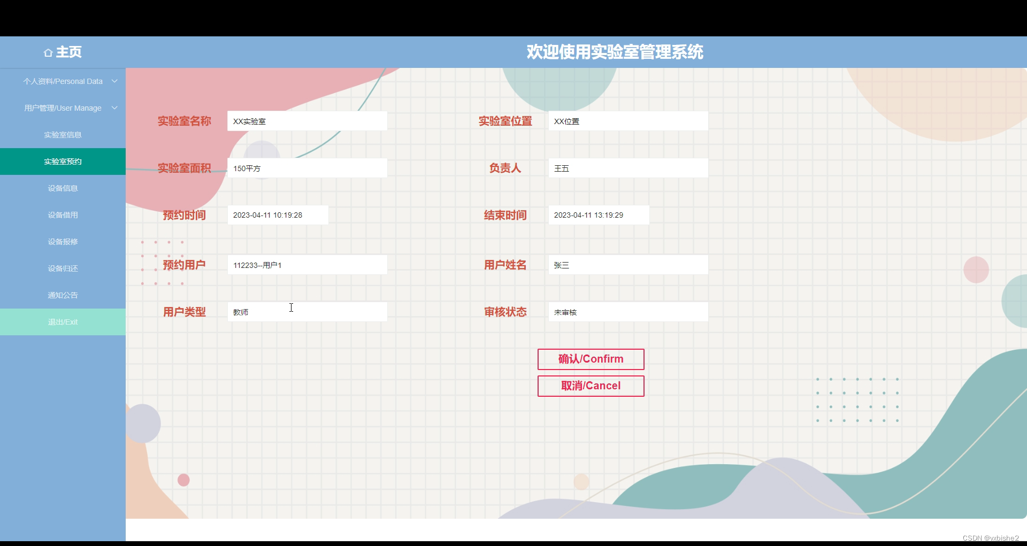Click the home icon beside 主页
Viewport: 1027px width, 546px height.
(48, 52)
